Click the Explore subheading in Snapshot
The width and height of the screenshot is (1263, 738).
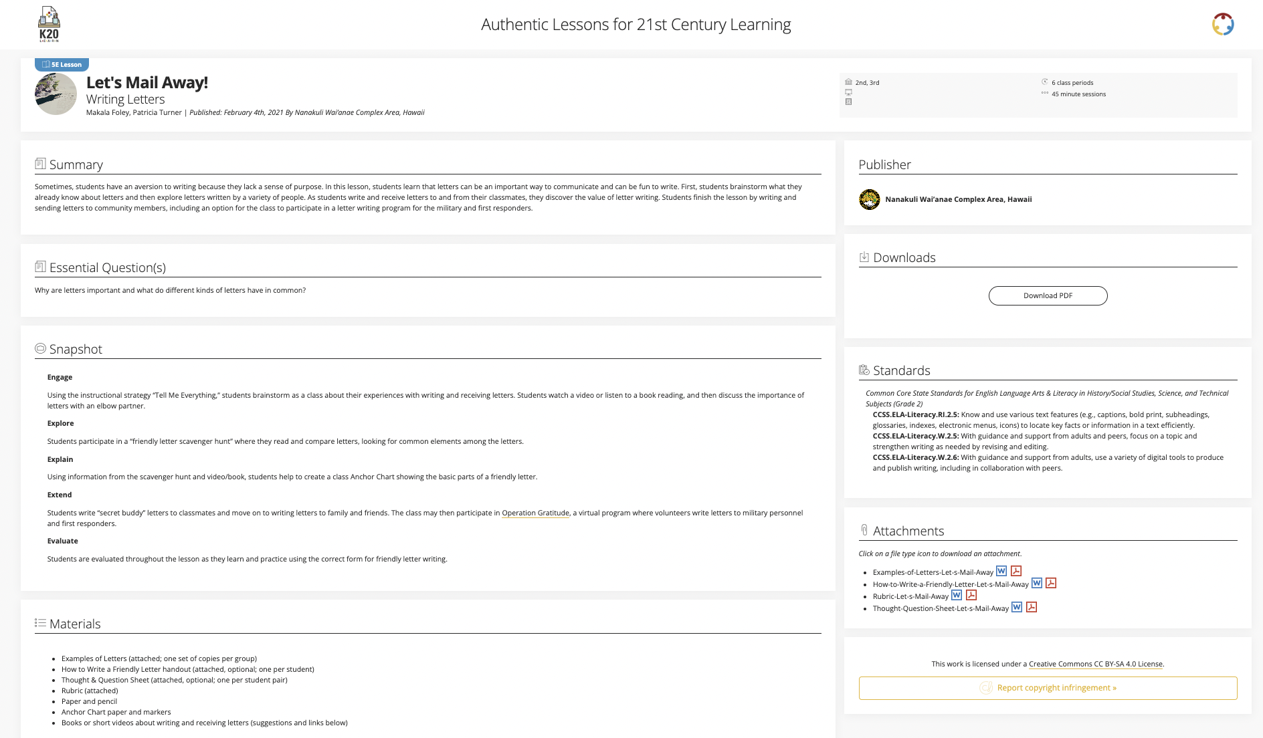(x=61, y=423)
